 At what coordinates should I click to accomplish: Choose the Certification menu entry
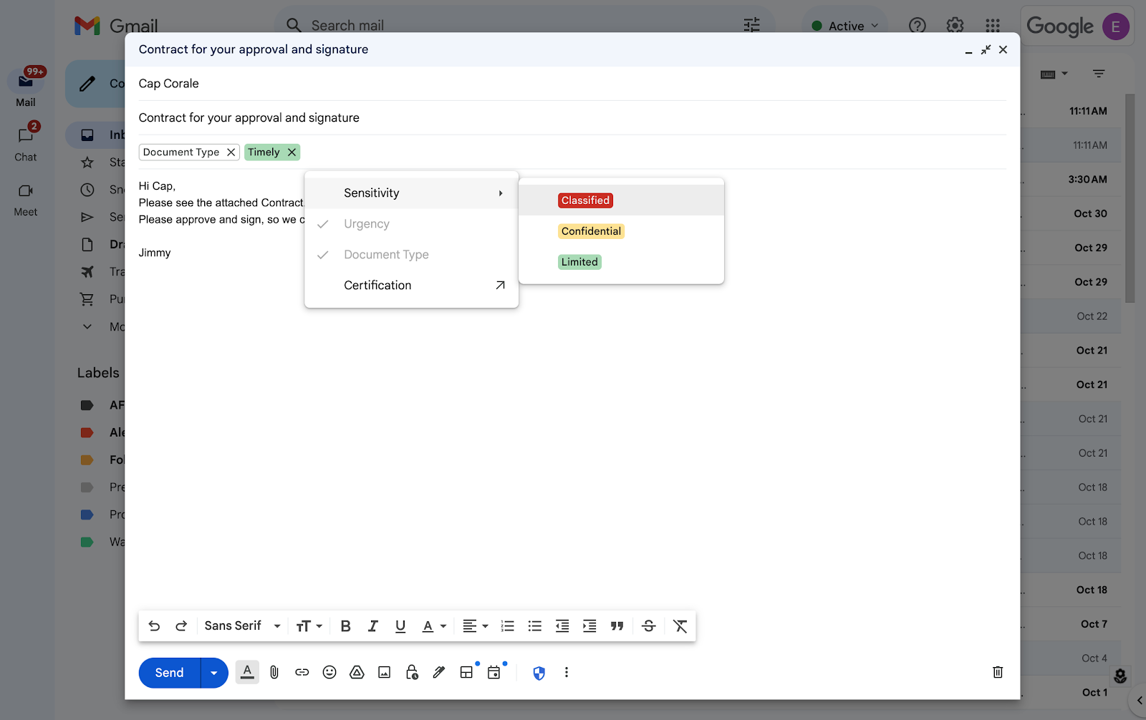click(411, 286)
